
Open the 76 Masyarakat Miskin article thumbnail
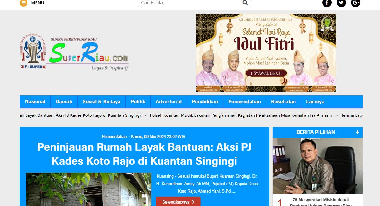318,166
